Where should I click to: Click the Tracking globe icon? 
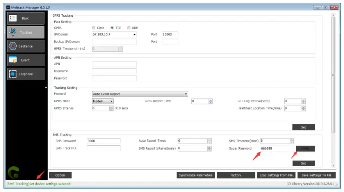click(x=13, y=32)
